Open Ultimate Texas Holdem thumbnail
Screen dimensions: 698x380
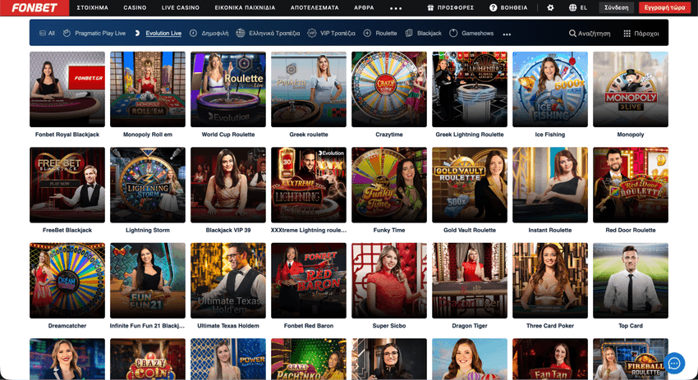pyautogui.click(x=228, y=281)
